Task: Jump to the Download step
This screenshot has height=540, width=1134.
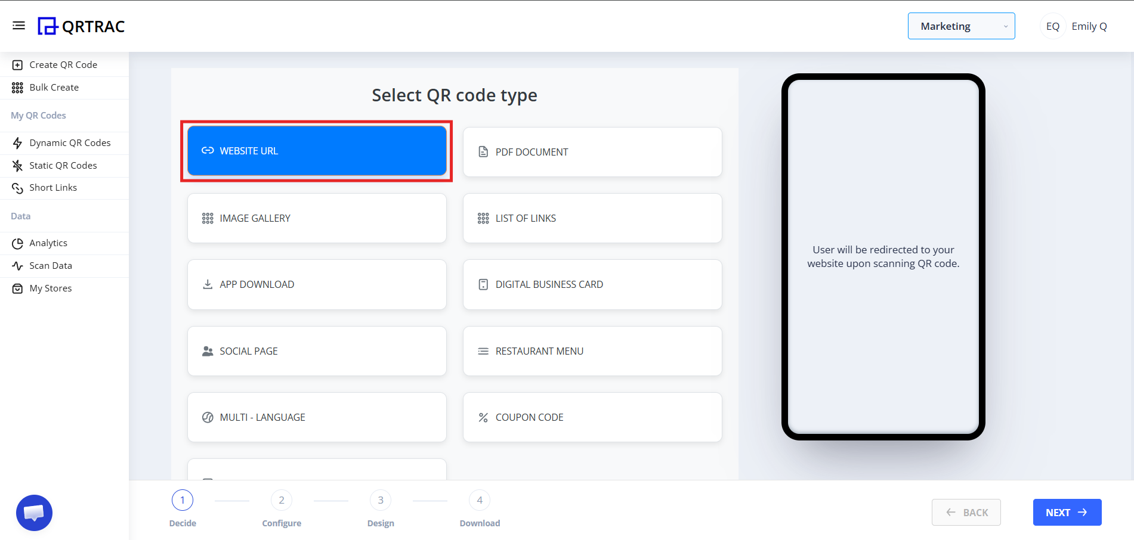Action: 480,499
